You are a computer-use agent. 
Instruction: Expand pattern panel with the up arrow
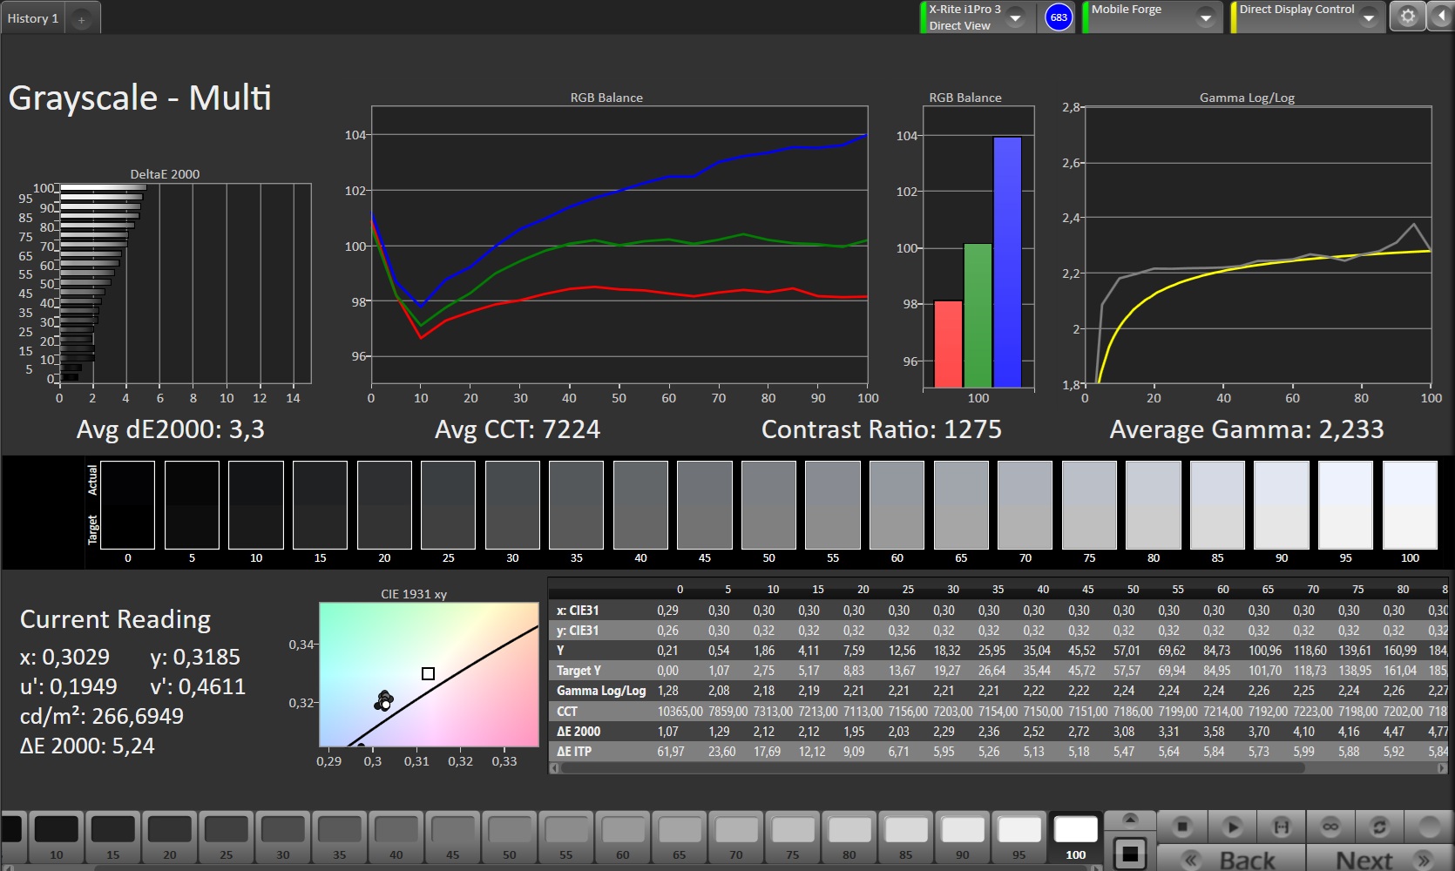[x=1130, y=819]
